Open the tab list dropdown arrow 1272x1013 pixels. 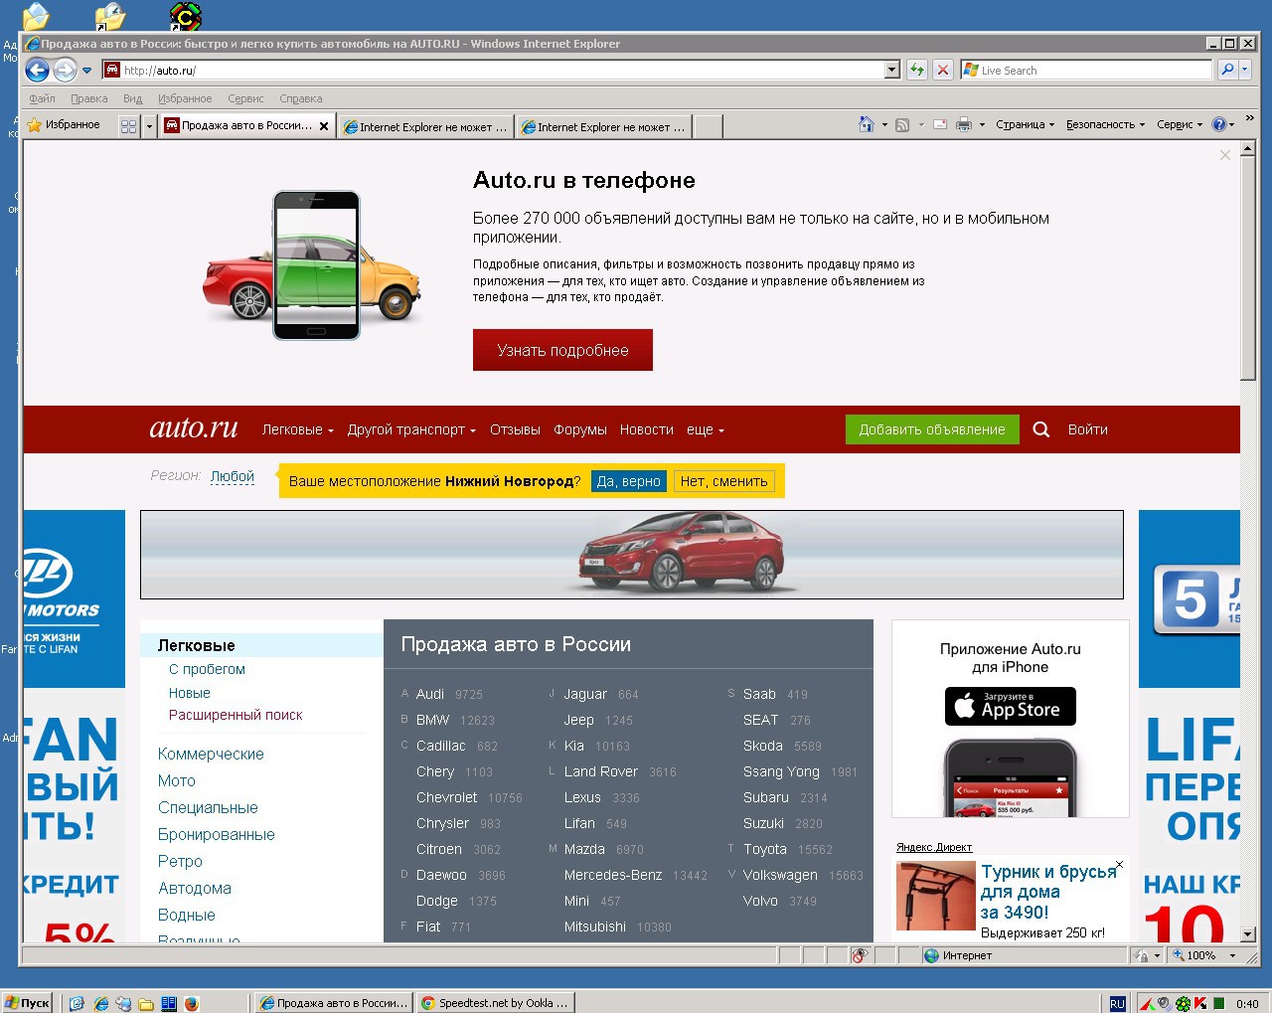coord(149,126)
